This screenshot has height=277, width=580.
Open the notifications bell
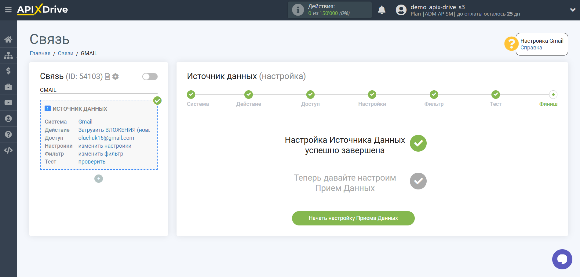(x=381, y=10)
